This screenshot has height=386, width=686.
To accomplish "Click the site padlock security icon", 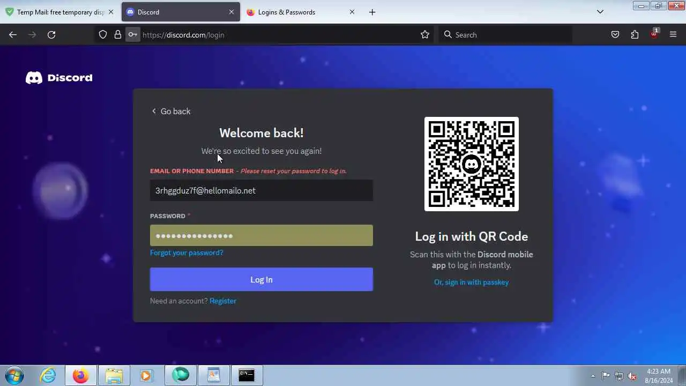I will [x=118, y=35].
